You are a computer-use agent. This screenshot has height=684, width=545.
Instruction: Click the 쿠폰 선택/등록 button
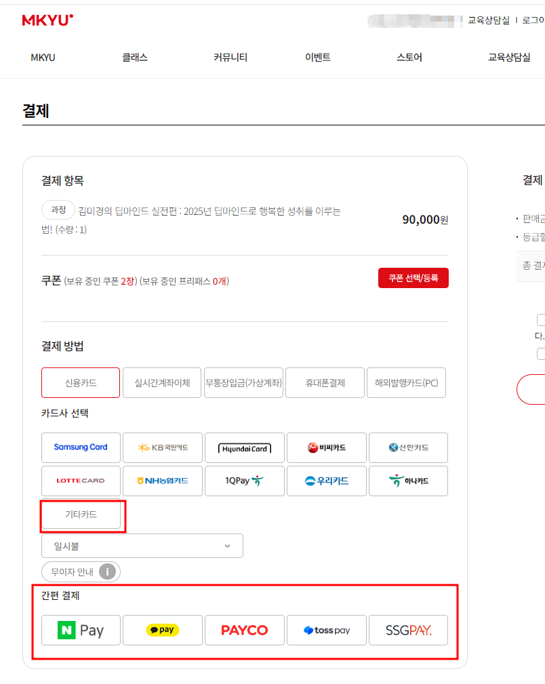(413, 278)
